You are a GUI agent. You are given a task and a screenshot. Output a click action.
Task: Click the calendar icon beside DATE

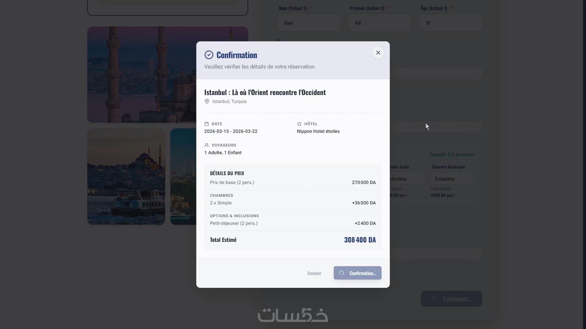point(207,124)
